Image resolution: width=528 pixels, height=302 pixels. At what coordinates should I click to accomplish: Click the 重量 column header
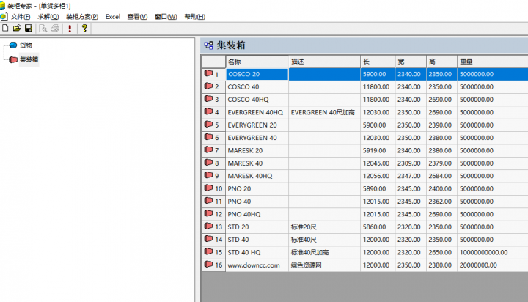(x=491, y=62)
